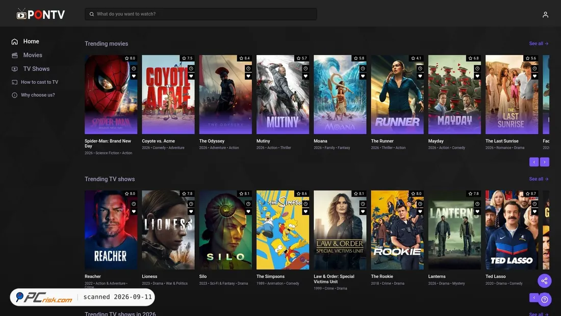Click the Movies clapperboard icon

point(14,55)
